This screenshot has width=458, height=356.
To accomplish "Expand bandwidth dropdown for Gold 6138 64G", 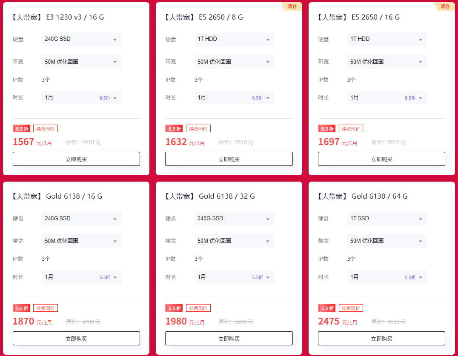I will pyautogui.click(x=387, y=241).
